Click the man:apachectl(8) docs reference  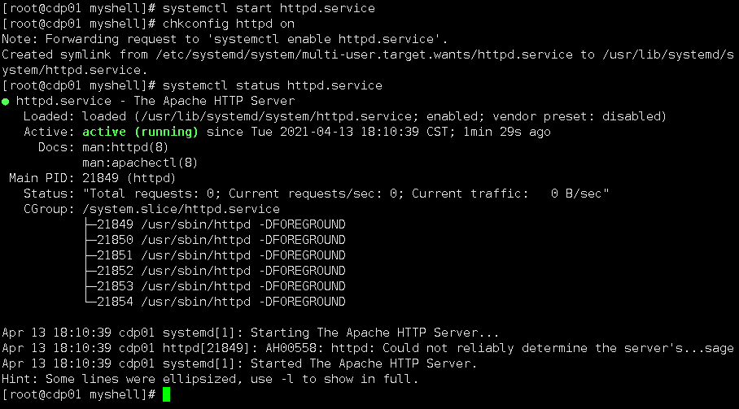(140, 163)
